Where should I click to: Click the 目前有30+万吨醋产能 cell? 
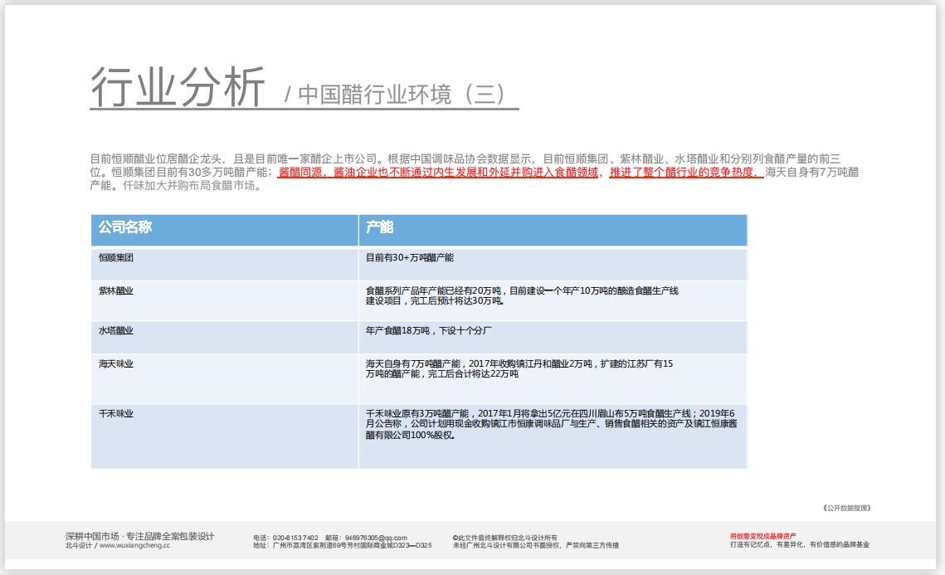[x=410, y=258]
